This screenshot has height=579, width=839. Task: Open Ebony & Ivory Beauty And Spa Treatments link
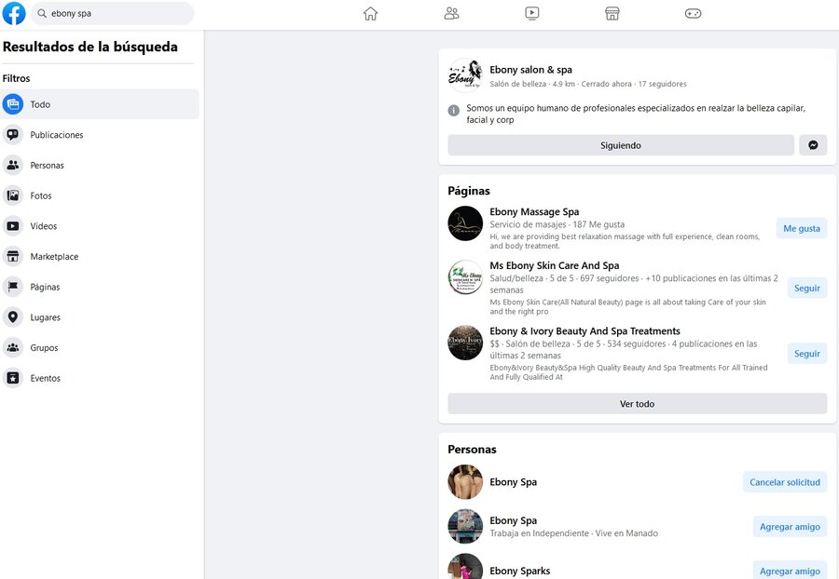(585, 331)
